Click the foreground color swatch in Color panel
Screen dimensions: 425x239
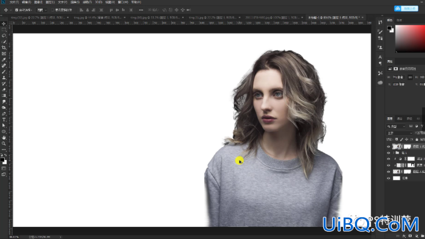[389, 28]
